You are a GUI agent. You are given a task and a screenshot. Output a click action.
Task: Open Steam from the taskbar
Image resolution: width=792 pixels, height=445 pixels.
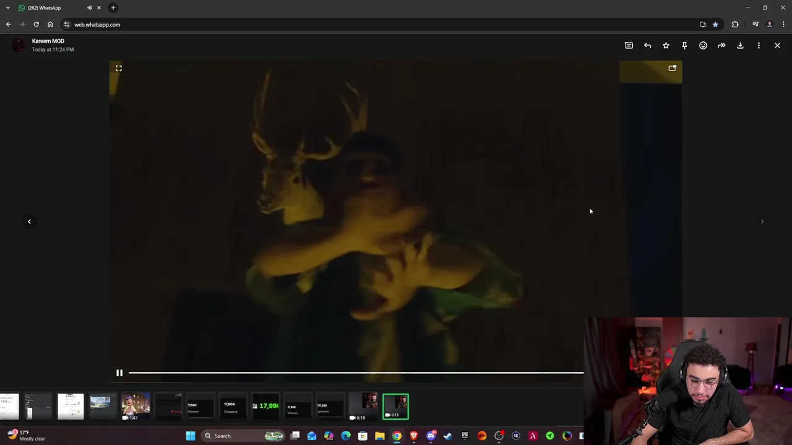(x=448, y=436)
